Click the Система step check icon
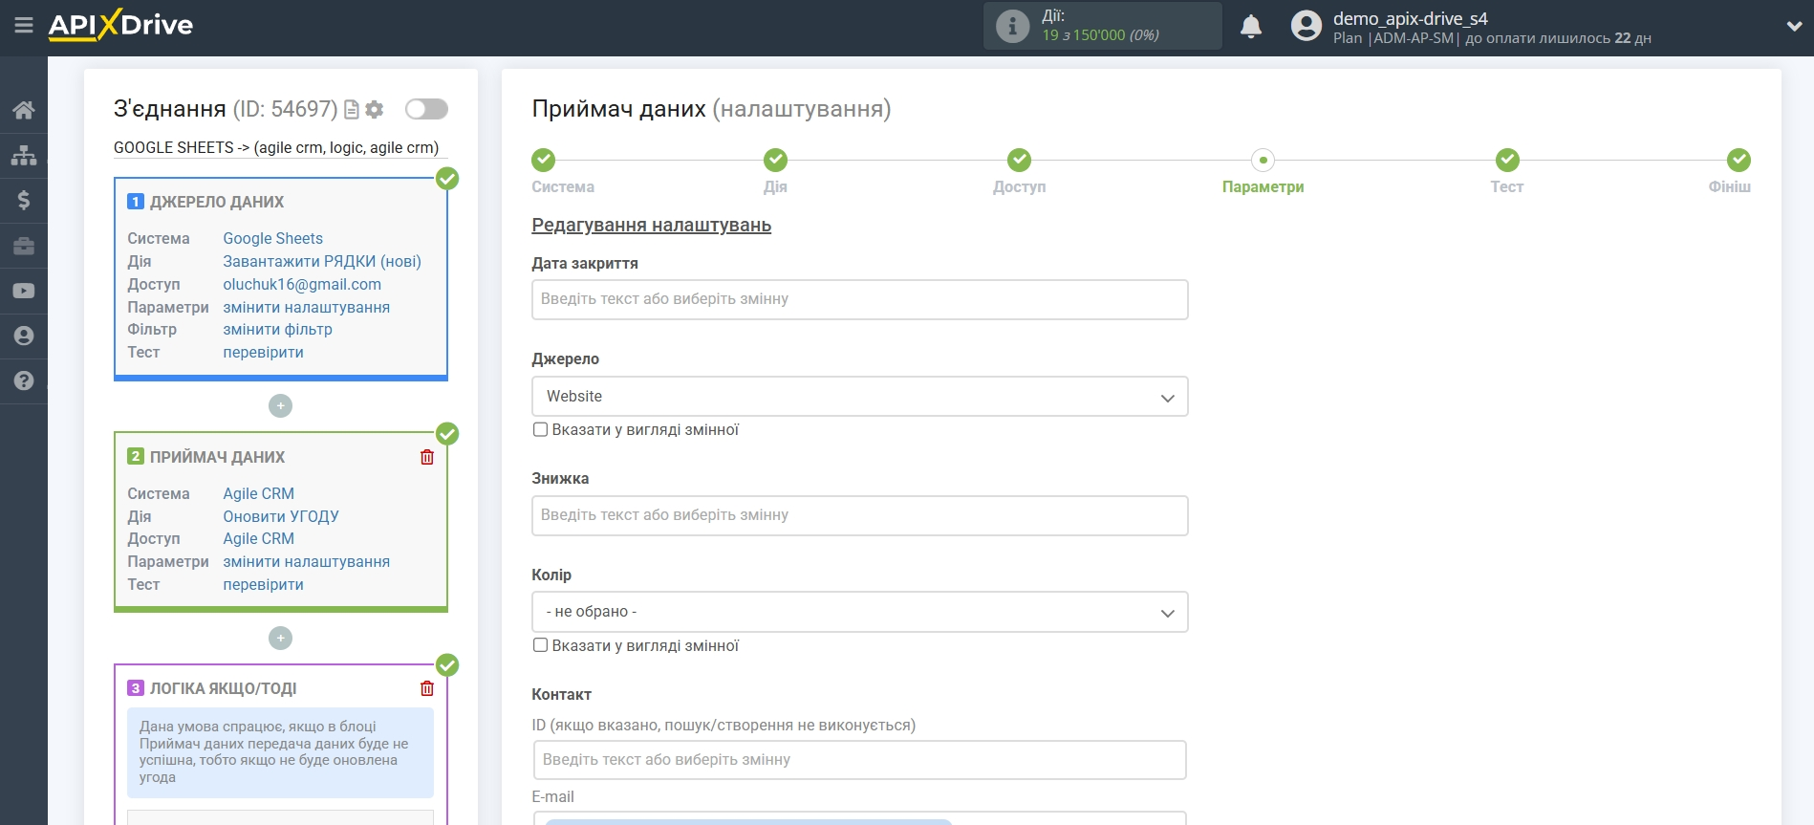Image resolution: width=1814 pixels, height=825 pixels. tap(543, 160)
